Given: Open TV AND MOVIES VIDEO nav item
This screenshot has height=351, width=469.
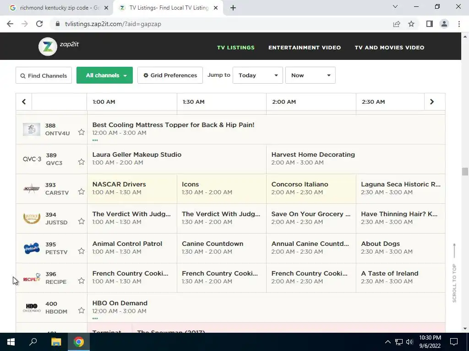Looking at the screenshot, I should (x=389, y=48).
